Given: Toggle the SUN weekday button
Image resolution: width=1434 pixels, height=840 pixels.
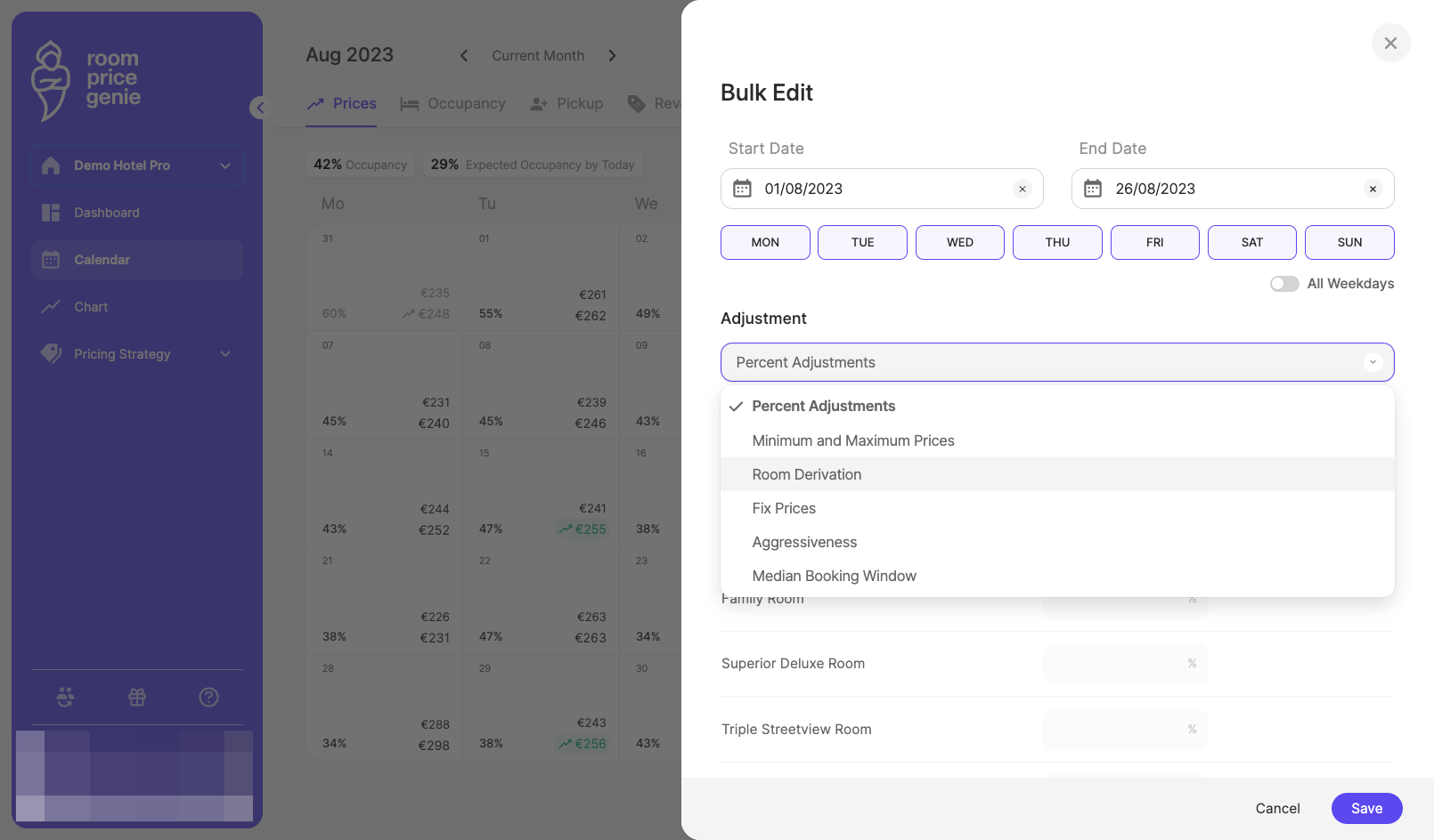Looking at the screenshot, I should (1349, 242).
